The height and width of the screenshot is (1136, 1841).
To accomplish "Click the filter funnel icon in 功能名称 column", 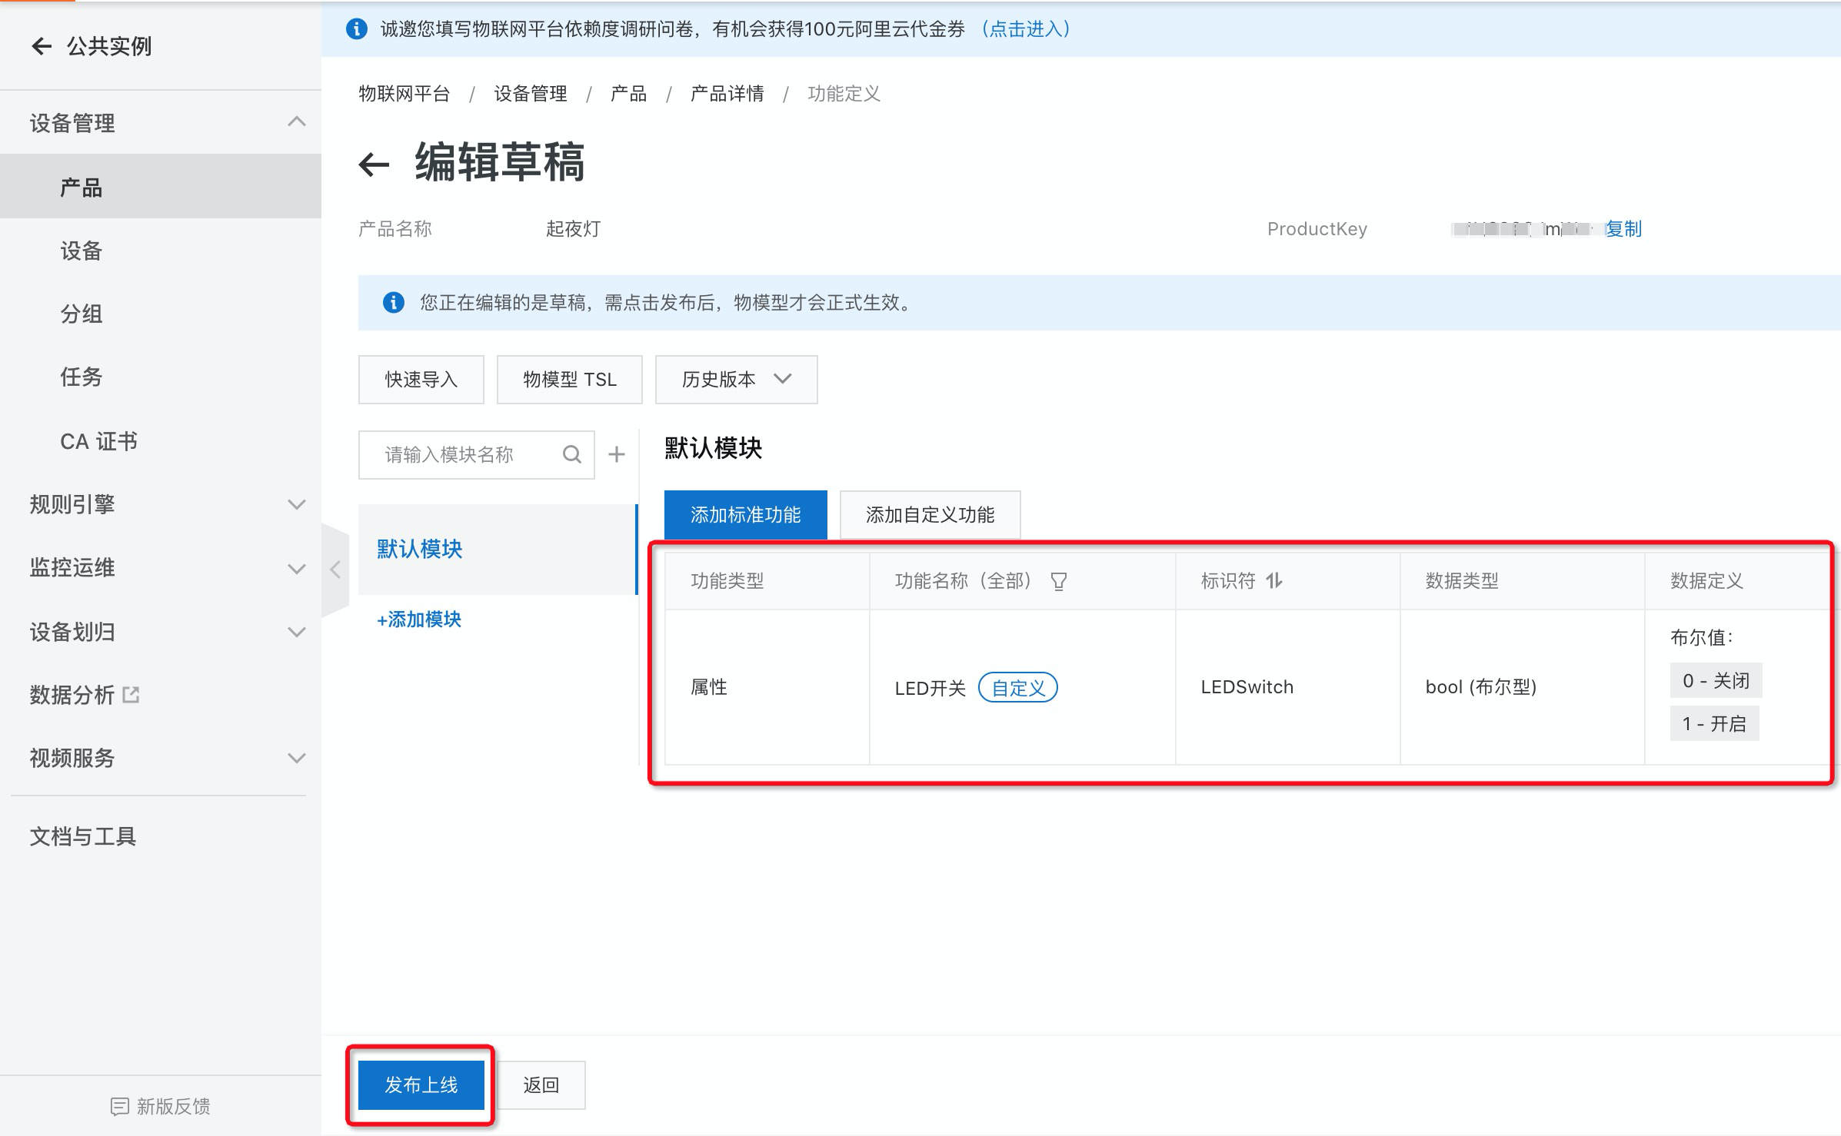I will coord(1059,581).
